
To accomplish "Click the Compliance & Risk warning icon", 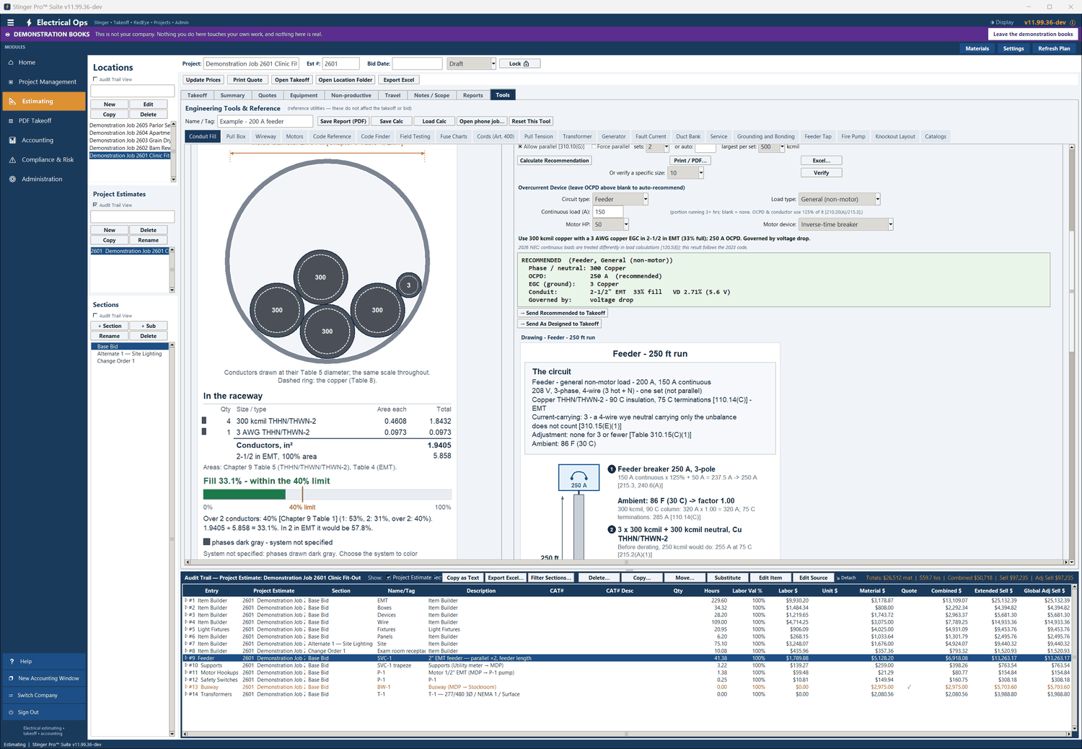I will click(12, 160).
